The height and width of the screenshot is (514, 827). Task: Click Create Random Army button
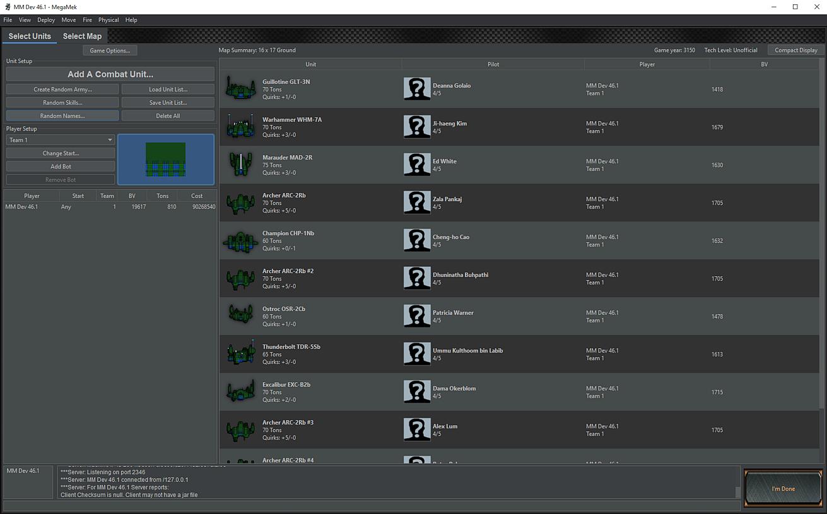tap(62, 90)
